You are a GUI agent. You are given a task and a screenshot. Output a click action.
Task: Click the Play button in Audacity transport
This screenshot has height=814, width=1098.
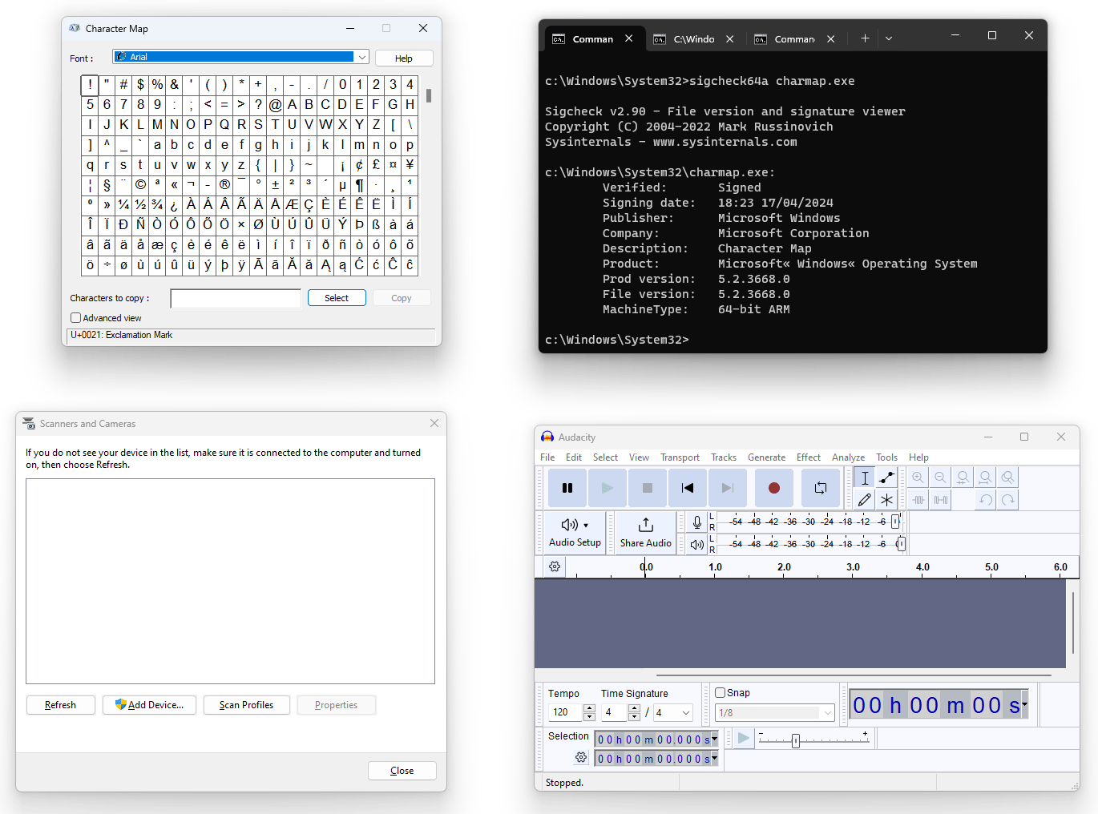[608, 488]
